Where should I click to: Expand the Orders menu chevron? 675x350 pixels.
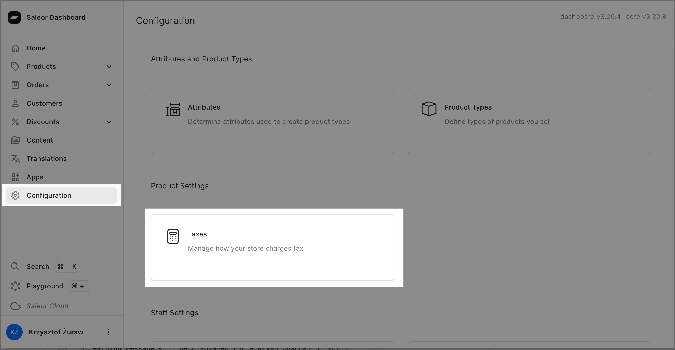109,85
